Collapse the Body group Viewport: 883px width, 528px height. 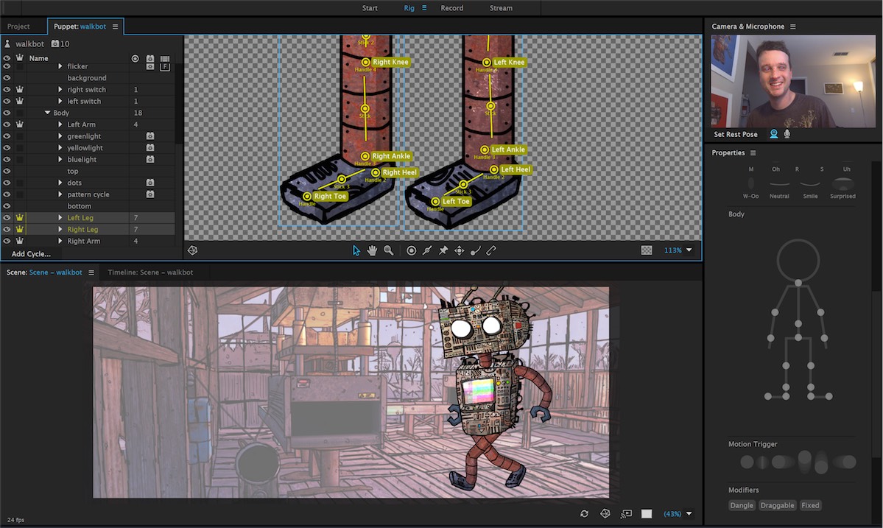pyautogui.click(x=47, y=113)
